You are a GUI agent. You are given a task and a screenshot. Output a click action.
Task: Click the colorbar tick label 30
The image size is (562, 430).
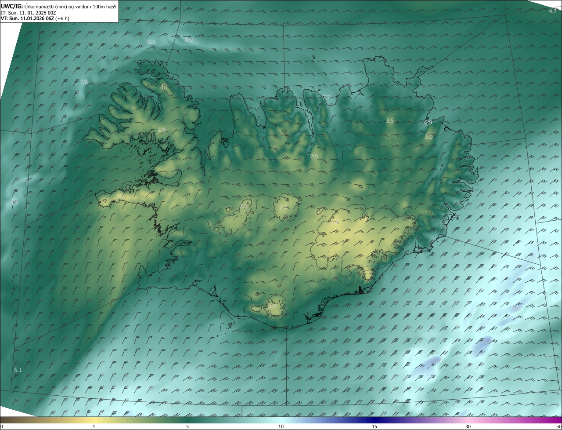tap(468, 426)
